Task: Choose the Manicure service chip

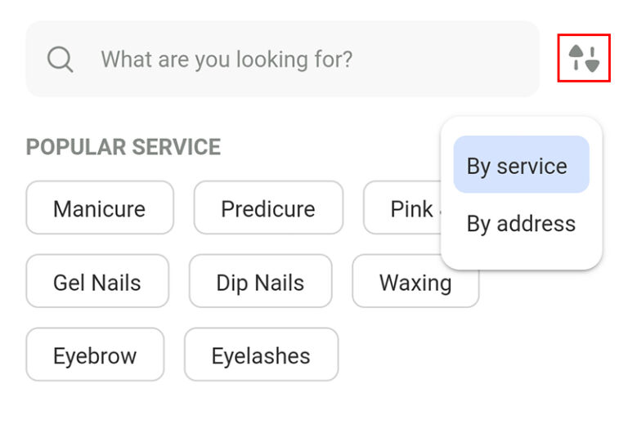Action: click(x=100, y=208)
